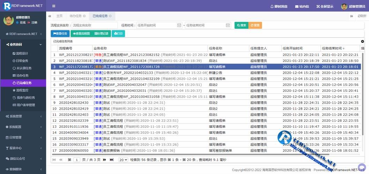This screenshot has width=369, height=174.
Task: Click the 在线 status indicator
Action: click(x=21, y=23)
